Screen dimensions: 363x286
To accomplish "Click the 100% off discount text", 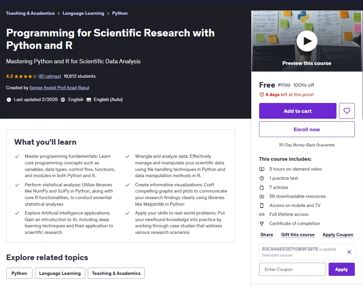I will [303, 85].
